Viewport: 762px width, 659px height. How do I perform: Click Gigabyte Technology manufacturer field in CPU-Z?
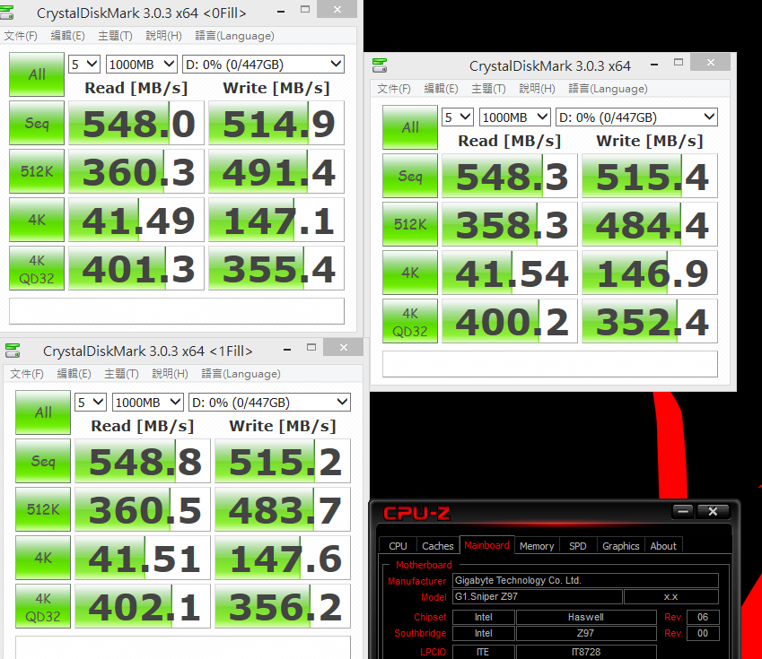[585, 580]
